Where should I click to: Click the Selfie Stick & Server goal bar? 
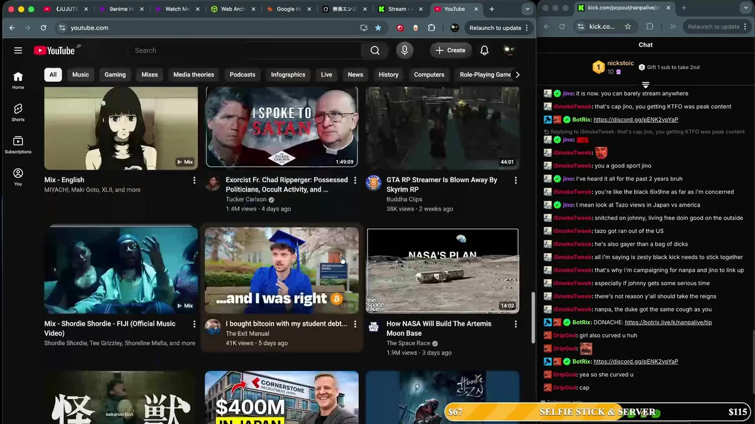click(x=598, y=412)
